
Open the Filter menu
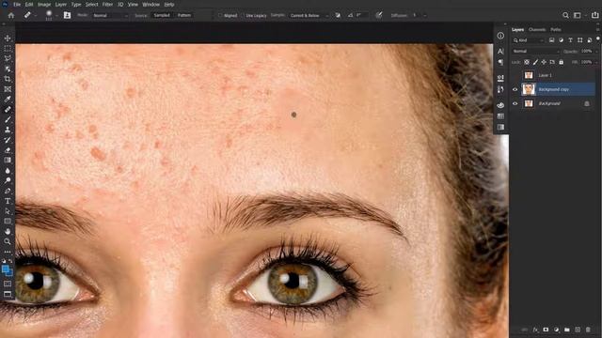(x=107, y=5)
